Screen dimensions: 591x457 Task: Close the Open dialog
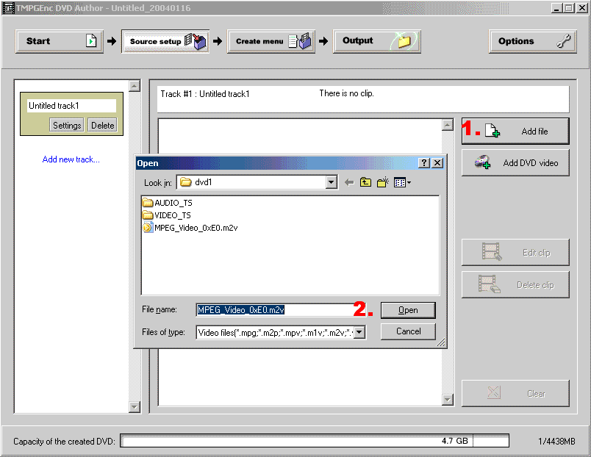(x=437, y=163)
